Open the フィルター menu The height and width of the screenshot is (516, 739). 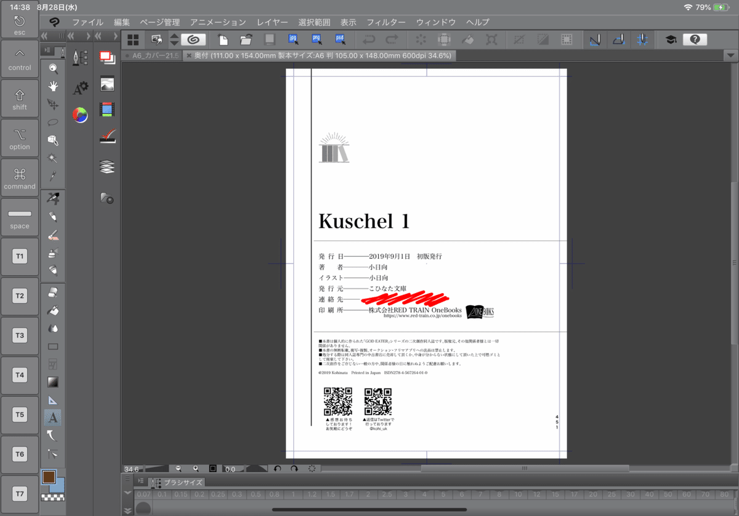point(386,22)
